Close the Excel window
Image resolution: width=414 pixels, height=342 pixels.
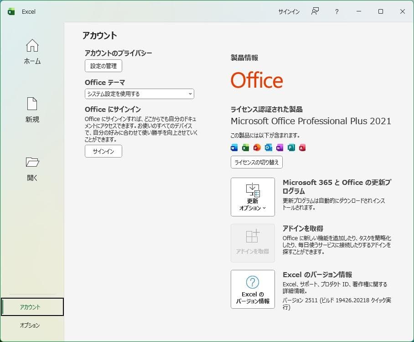pos(403,11)
